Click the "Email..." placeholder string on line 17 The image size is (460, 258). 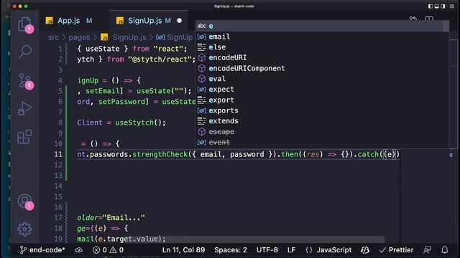(x=124, y=218)
